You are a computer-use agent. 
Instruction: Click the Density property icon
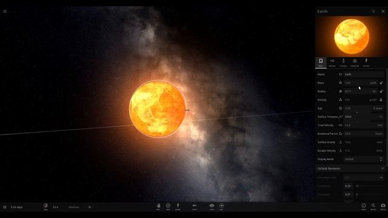(x=341, y=100)
